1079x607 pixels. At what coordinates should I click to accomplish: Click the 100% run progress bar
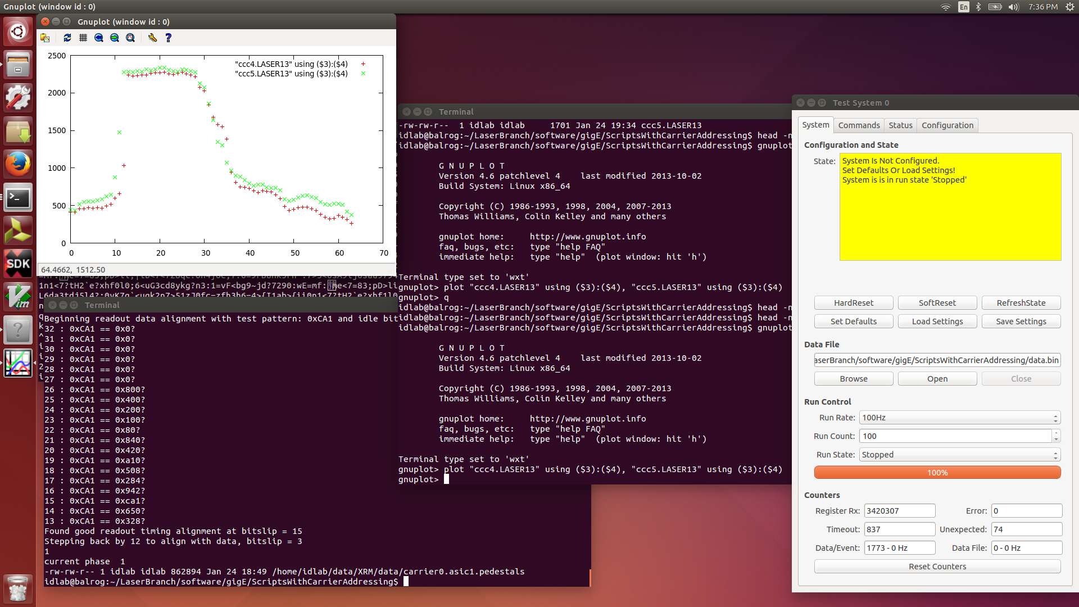937,473
